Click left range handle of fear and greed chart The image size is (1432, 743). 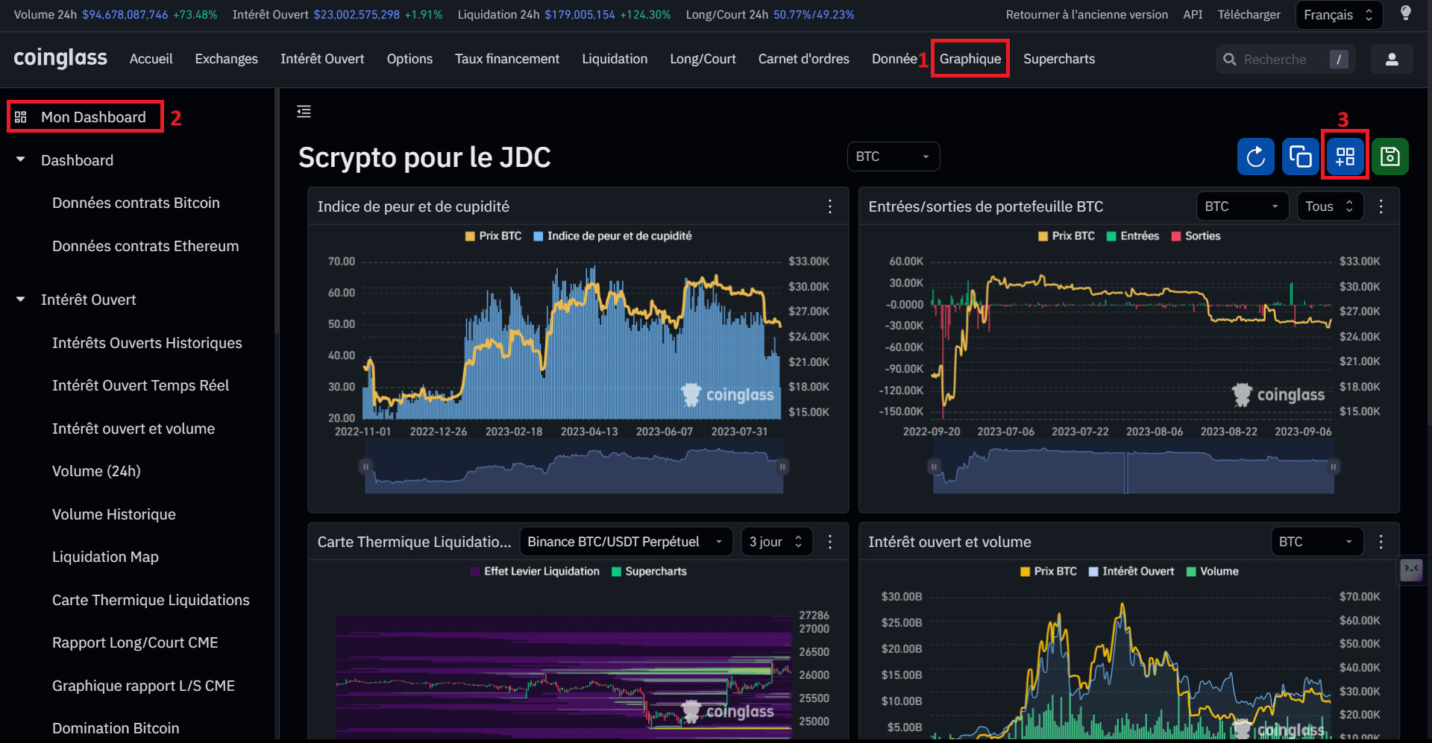pyautogui.click(x=365, y=467)
